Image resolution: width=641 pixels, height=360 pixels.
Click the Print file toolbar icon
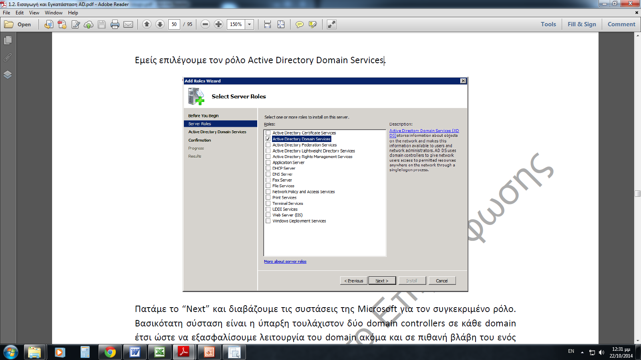point(115,24)
